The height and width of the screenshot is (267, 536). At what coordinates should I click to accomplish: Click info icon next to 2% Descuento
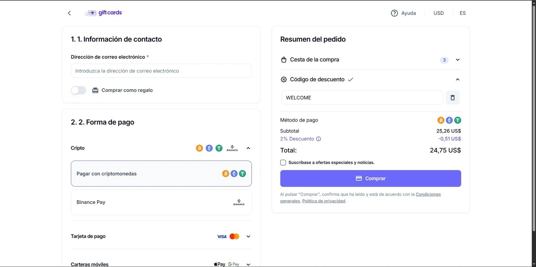pos(319,139)
